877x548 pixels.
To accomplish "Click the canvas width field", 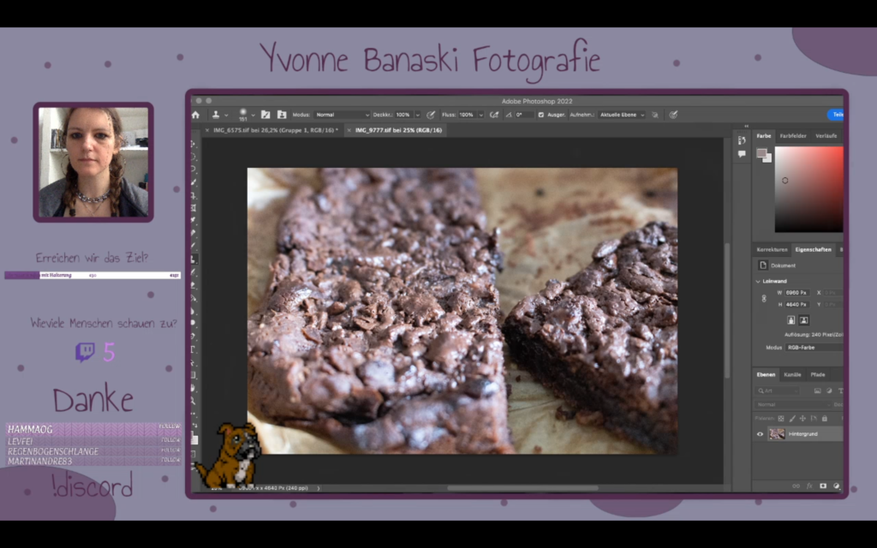I will 796,293.
